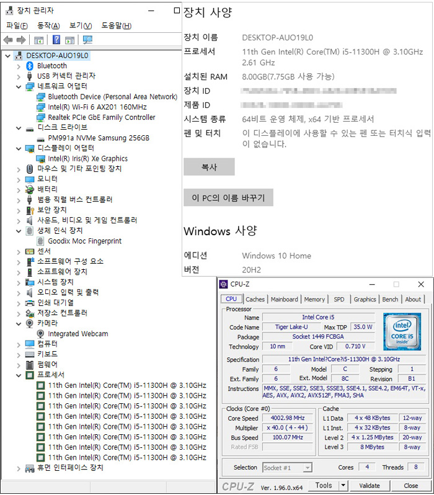Select the Intel Wi-Fi 6 AX201 adapter icon
Viewport: 434px width, 495px height.
coord(40,107)
